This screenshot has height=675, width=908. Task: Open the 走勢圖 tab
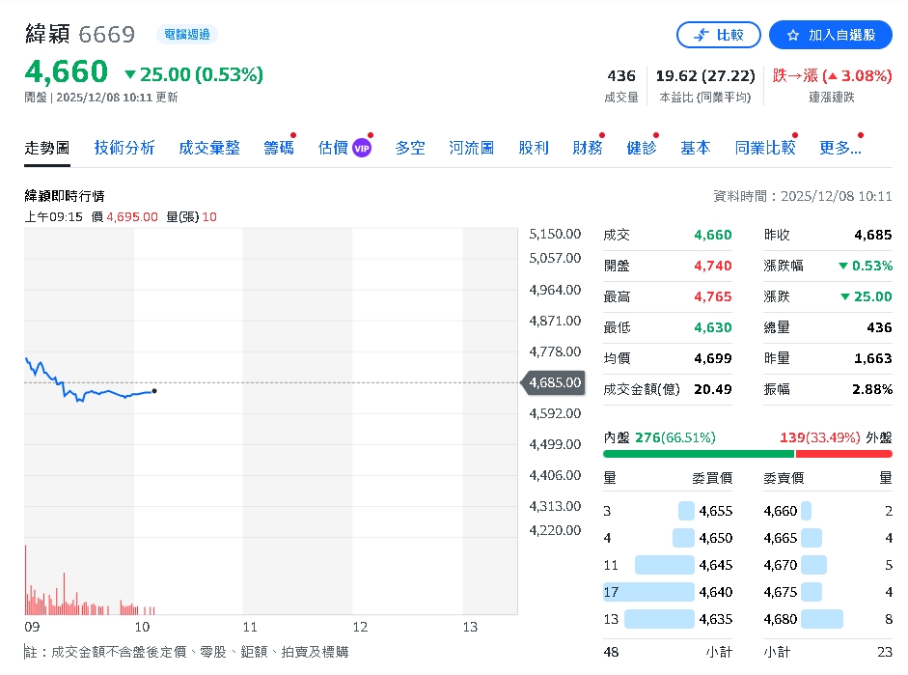click(47, 148)
